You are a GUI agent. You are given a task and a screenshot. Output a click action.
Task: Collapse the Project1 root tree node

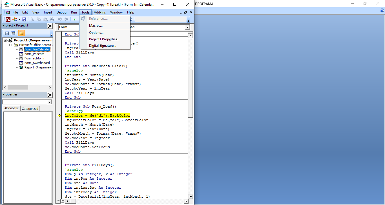pyautogui.click(x=5, y=40)
